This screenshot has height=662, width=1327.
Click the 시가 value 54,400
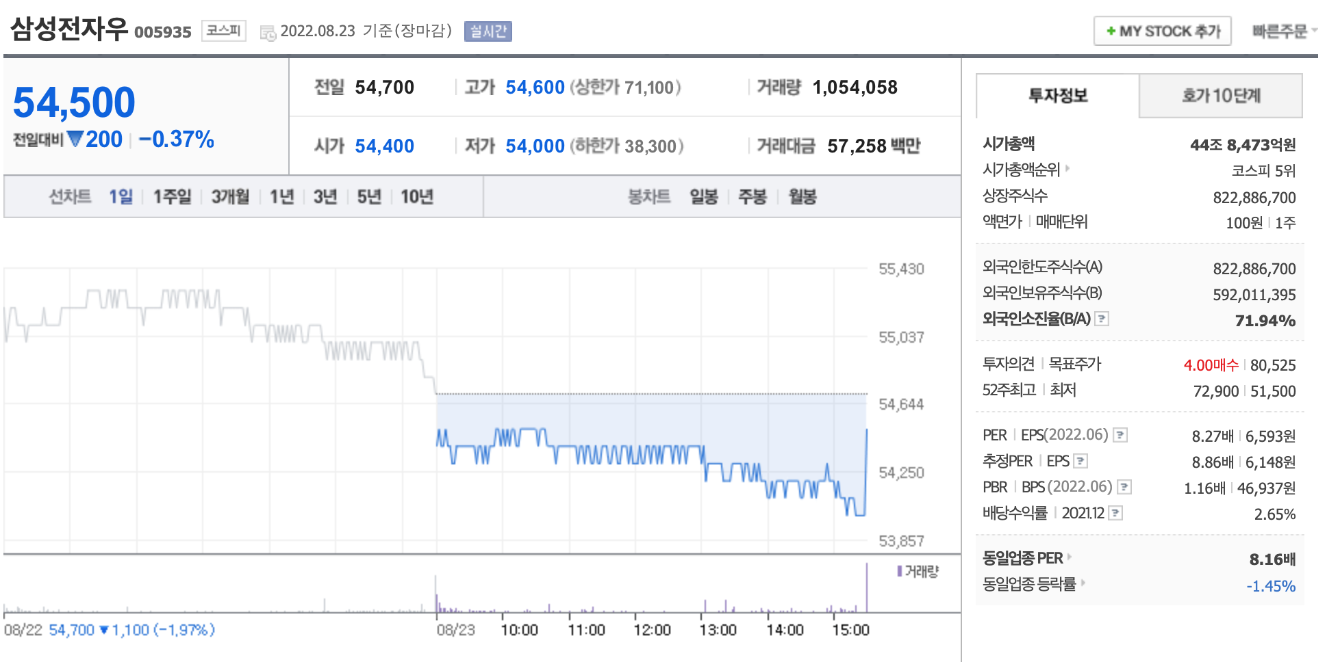(x=384, y=146)
